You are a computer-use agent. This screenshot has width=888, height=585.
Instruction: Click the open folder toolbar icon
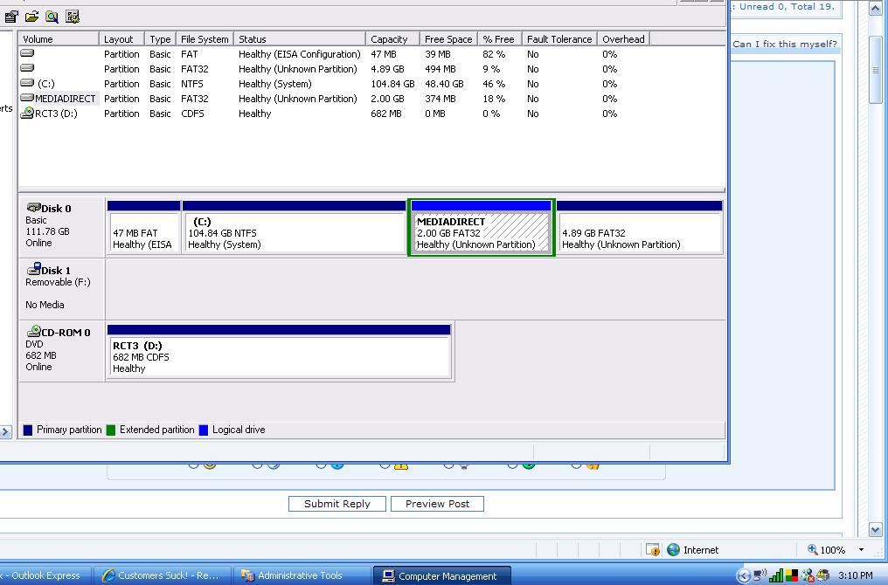pyautogui.click(x=31, y=17)
